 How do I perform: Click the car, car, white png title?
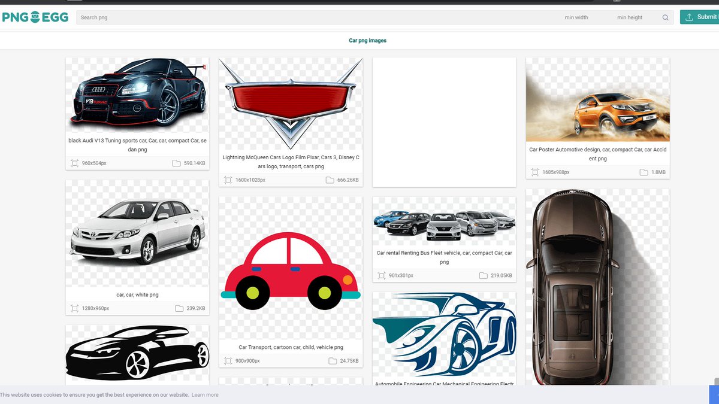[x=137, y=294]
